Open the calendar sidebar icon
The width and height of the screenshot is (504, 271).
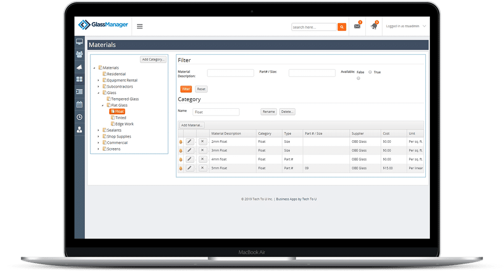pos(79,105)
